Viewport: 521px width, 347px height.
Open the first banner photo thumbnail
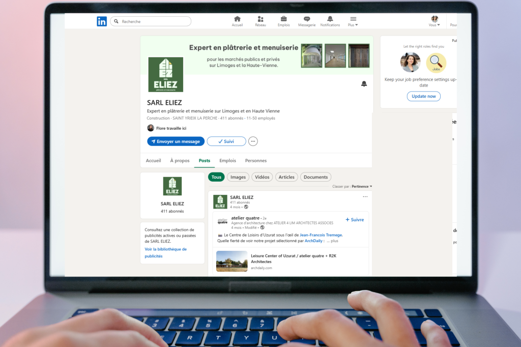coord(312,55)
